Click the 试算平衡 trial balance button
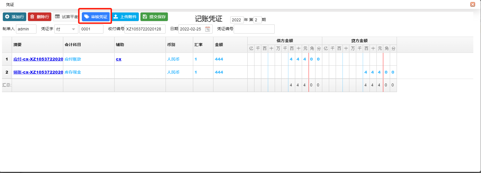 tap(66, 17)
